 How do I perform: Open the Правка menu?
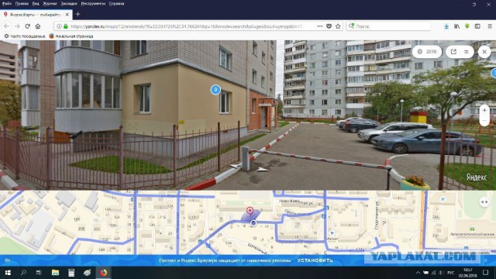click(22, 3)
